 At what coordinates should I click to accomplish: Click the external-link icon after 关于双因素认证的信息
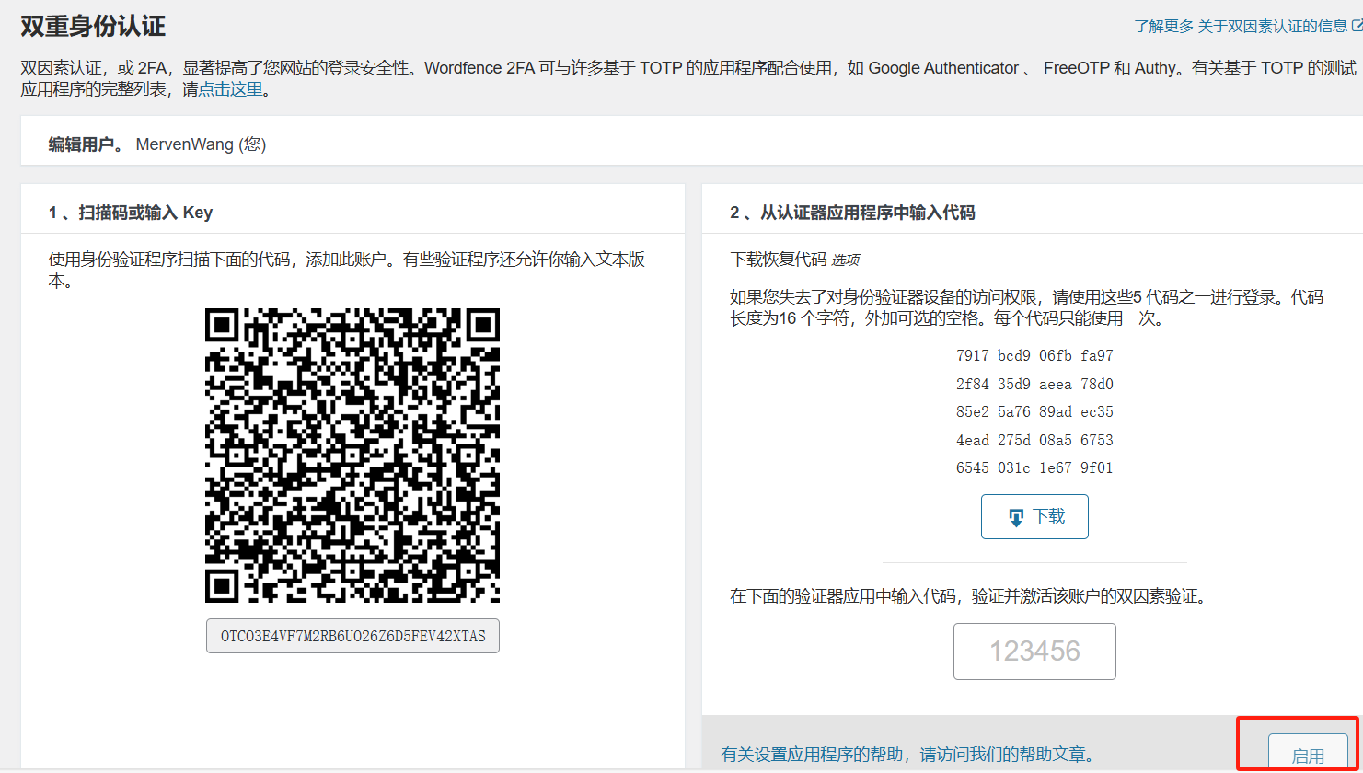coord(1357,27)
